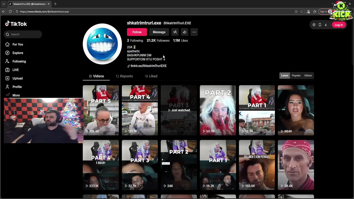The height and width of the screenshot is (199, 354).
Task: Sort videos by Popular
Action: (x=296, y=75)
